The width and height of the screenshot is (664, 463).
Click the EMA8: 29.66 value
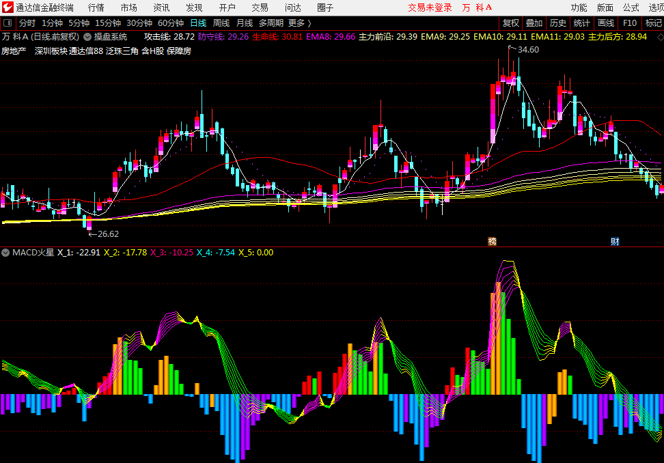(x=331, y=37)
